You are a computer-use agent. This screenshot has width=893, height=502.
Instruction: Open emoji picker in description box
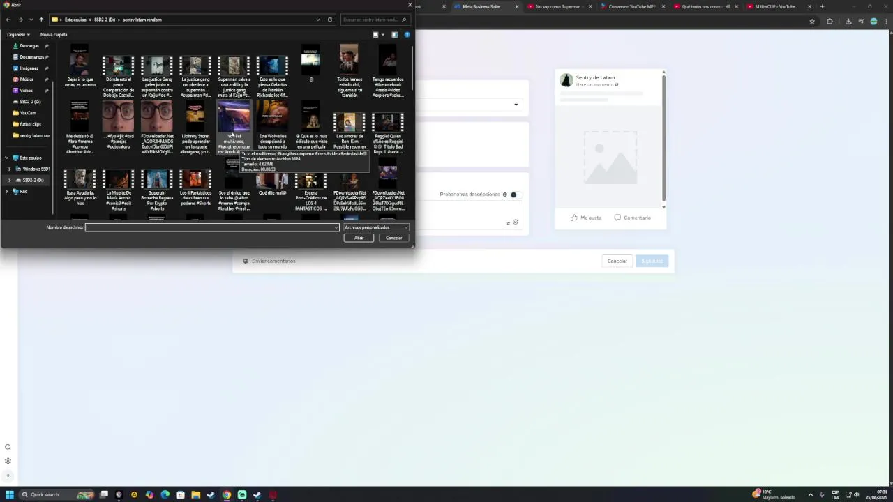[x=516, y=222]
